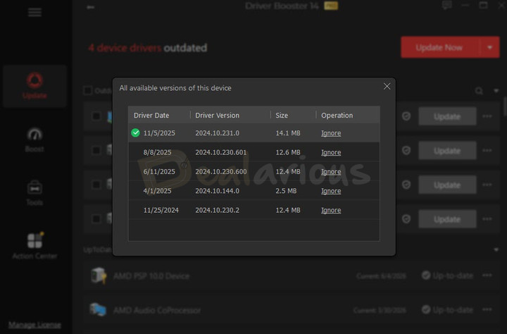Open more options on first driver row
Viewport: 507px width, 334px height.
tap(487, 116)
